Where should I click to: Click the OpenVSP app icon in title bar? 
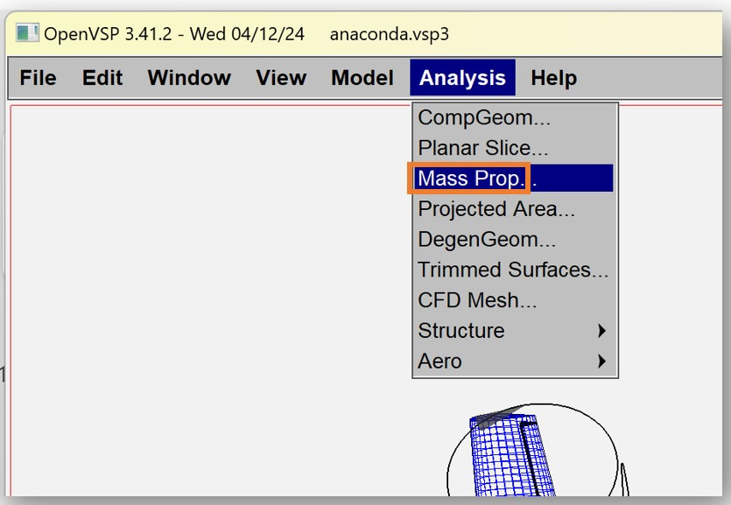coord(27,34)
